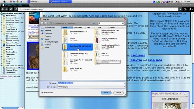Select the Adobe Photoshop CS3 Extended folder

109,32
